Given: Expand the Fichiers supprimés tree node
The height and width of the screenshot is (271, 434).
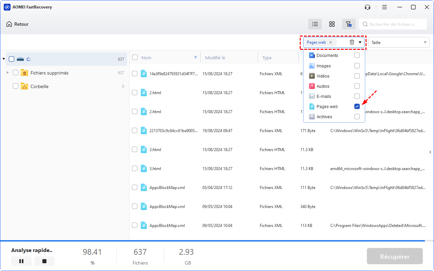Looking at the screenshot, I should pos(8,72).
